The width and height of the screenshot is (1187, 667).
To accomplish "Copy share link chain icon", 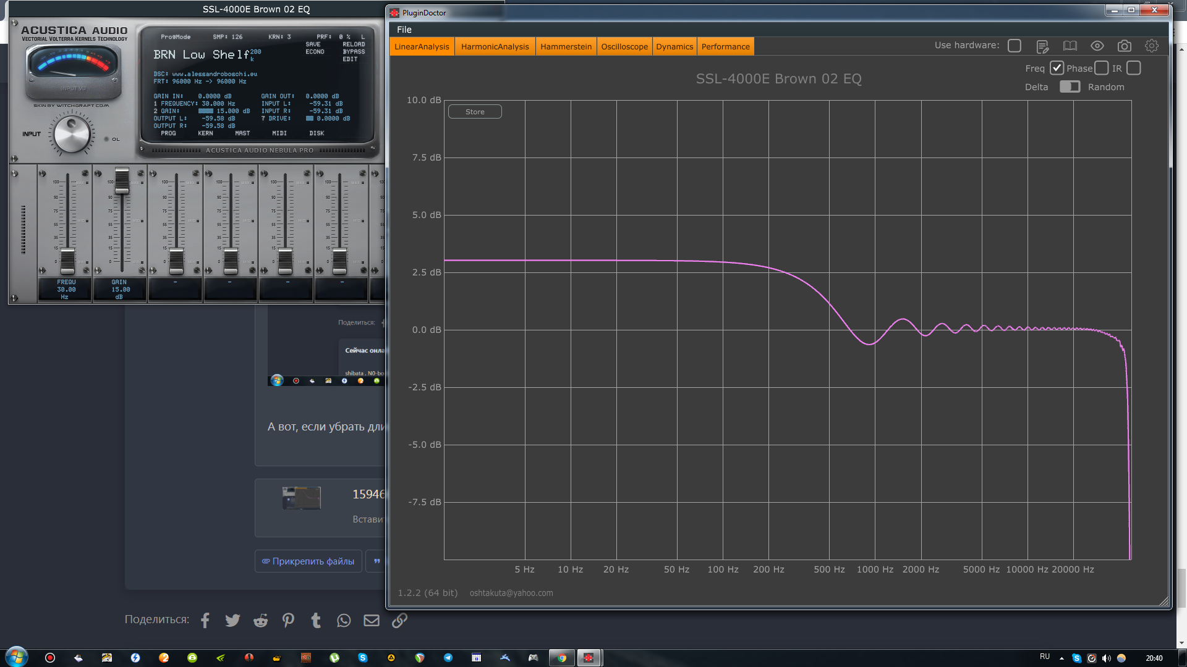I will [399, 620].
